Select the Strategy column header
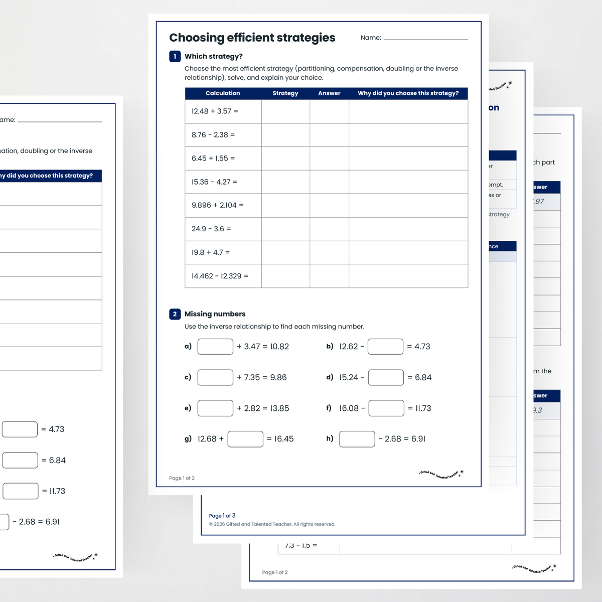The width and height of the screenshot is (602, 602). point(285,93)
